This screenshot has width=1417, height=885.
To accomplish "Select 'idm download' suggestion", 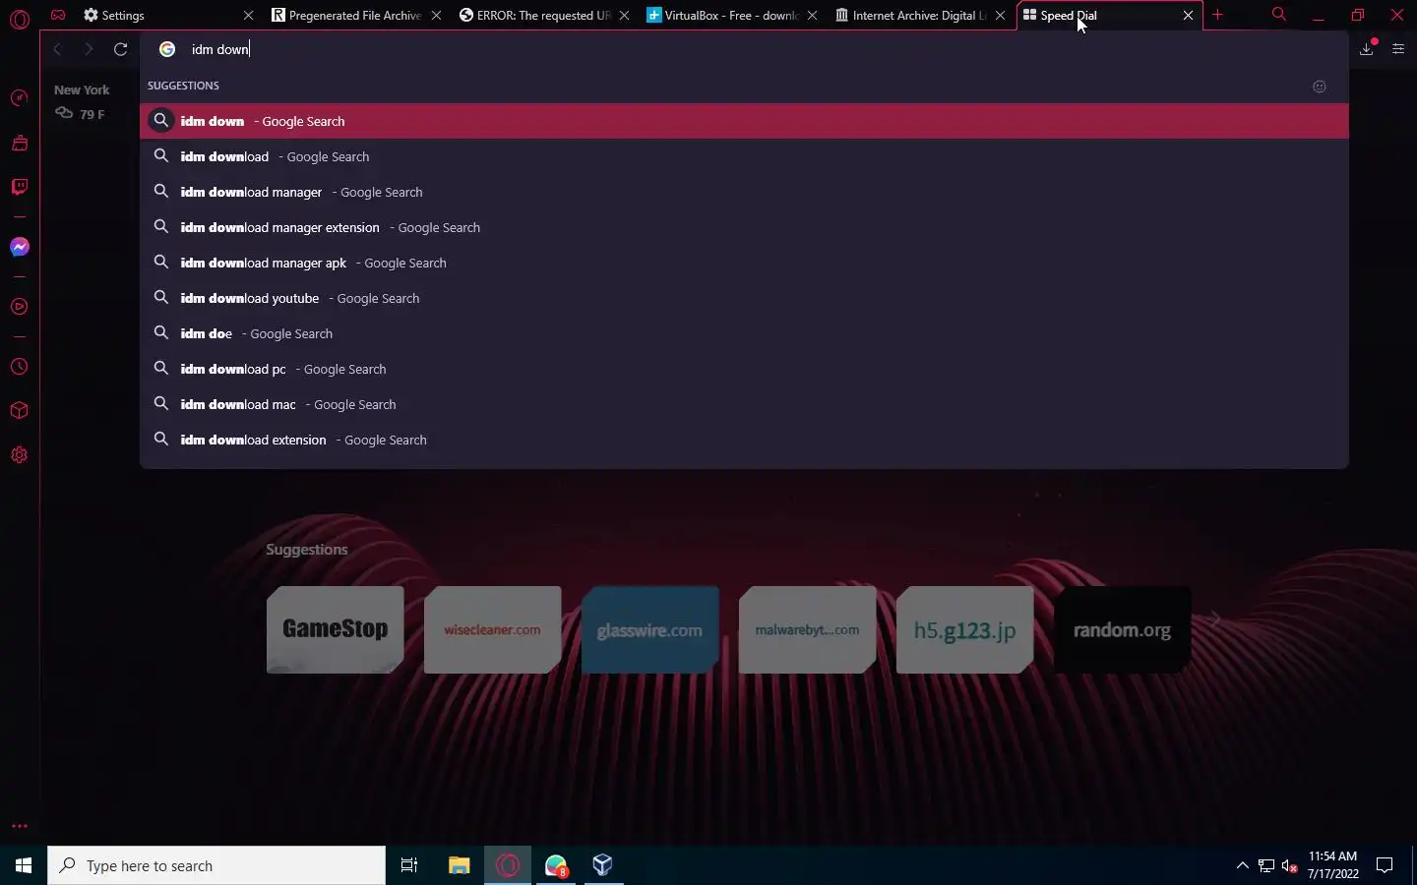I will [x=744, y=156].
